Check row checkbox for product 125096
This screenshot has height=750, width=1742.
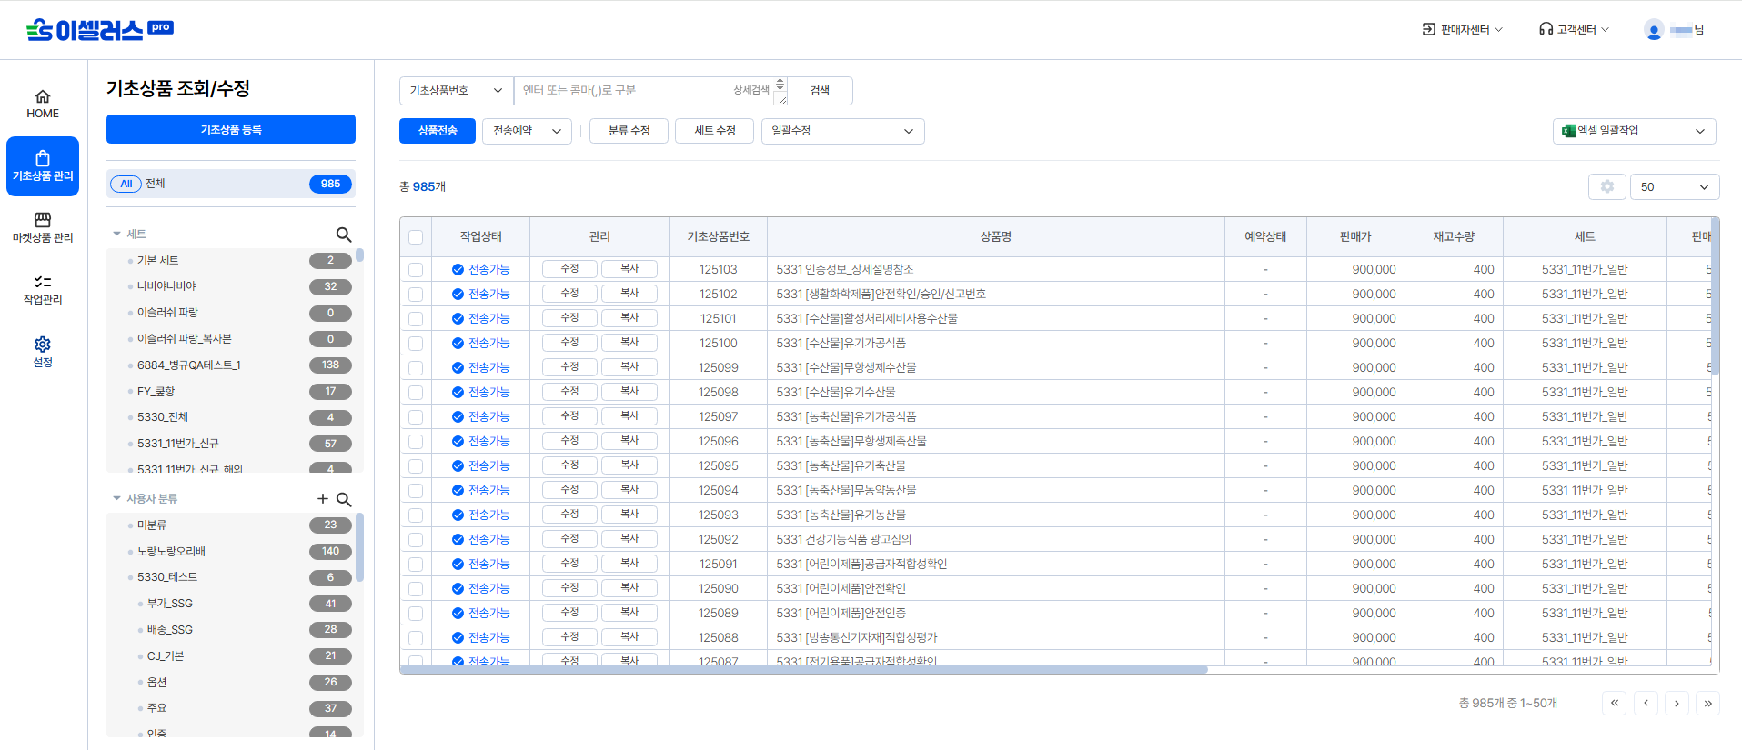416,442
